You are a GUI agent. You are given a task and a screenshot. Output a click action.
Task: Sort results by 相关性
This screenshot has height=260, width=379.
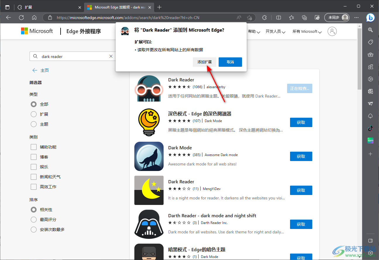click(x=34, y=210)
